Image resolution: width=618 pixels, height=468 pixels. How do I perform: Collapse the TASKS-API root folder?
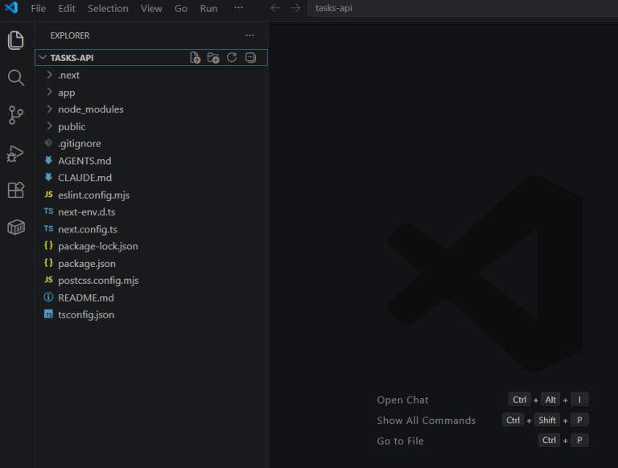[x=43, y=58]
